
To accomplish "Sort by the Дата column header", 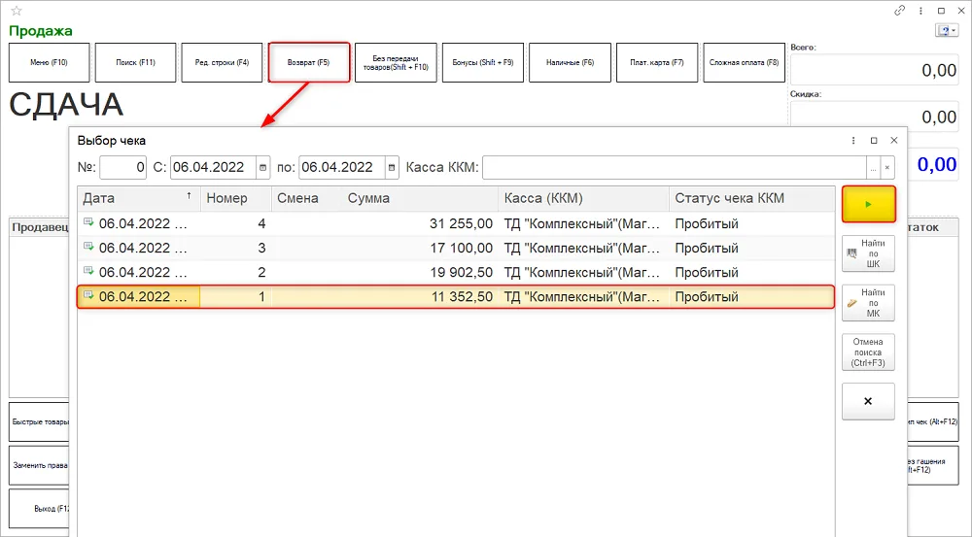I will point(139,198).
